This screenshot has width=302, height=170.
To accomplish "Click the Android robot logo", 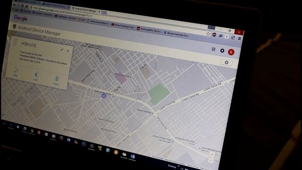I will pyautogui.click(x=14, y=26).
